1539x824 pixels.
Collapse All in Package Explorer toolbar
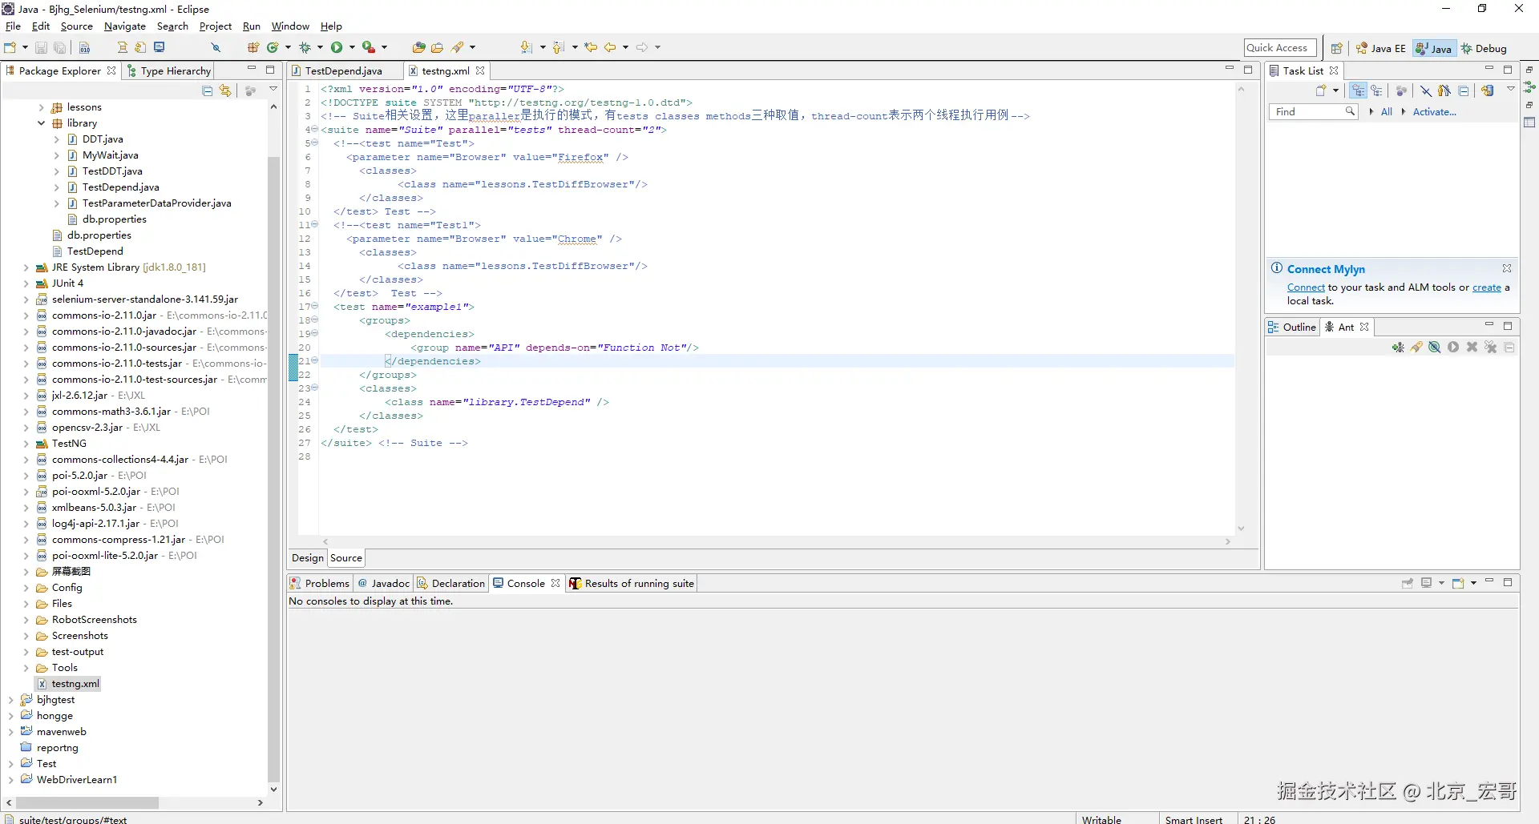click(x=208, y=90)
